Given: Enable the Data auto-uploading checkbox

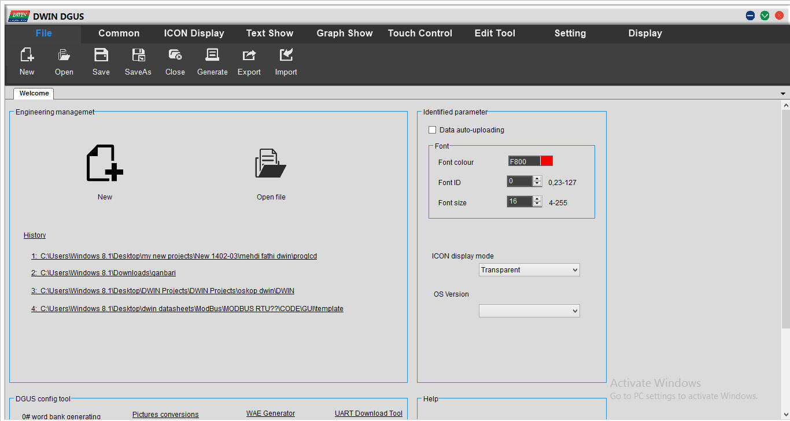Looking at the screenshot, I should pos(432,130).
